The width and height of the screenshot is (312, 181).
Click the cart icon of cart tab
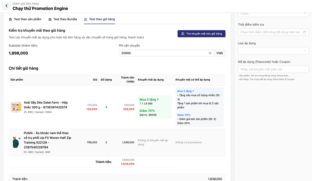coord(86,19)
